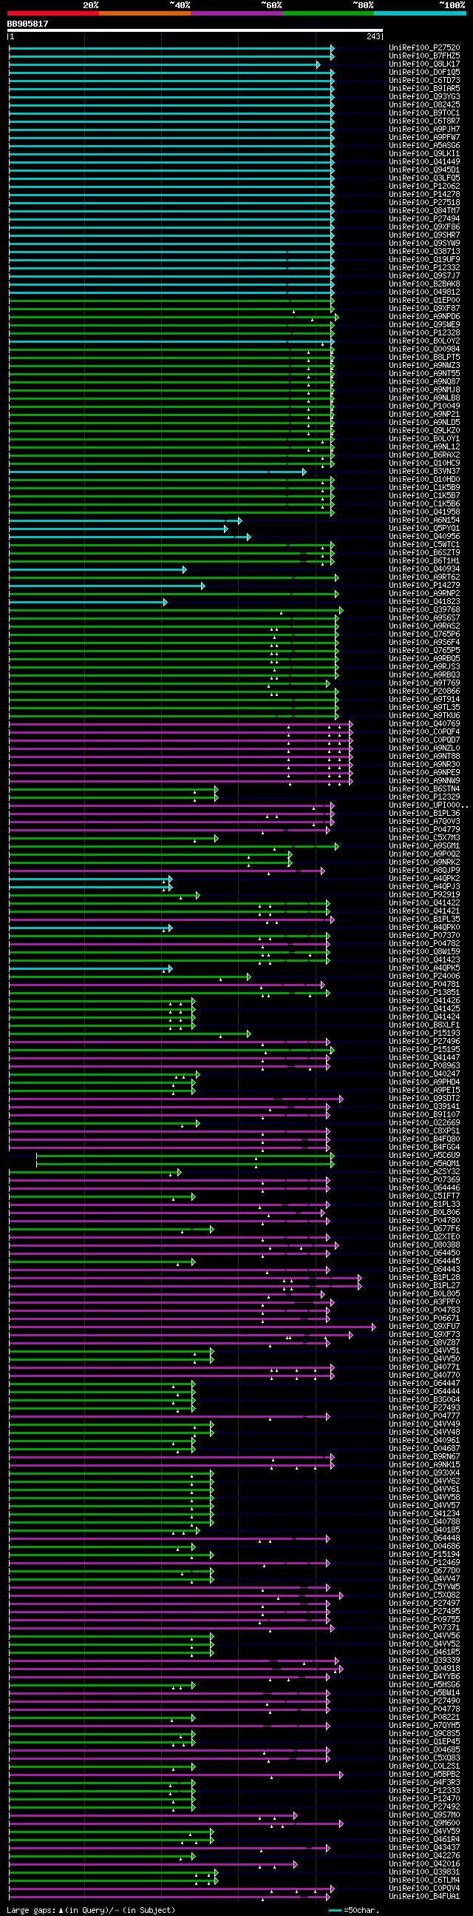Click the UniRef100_Q9SWE9 label
The width and height of the screenshot is (473, 1916).
tap(424, 325)
